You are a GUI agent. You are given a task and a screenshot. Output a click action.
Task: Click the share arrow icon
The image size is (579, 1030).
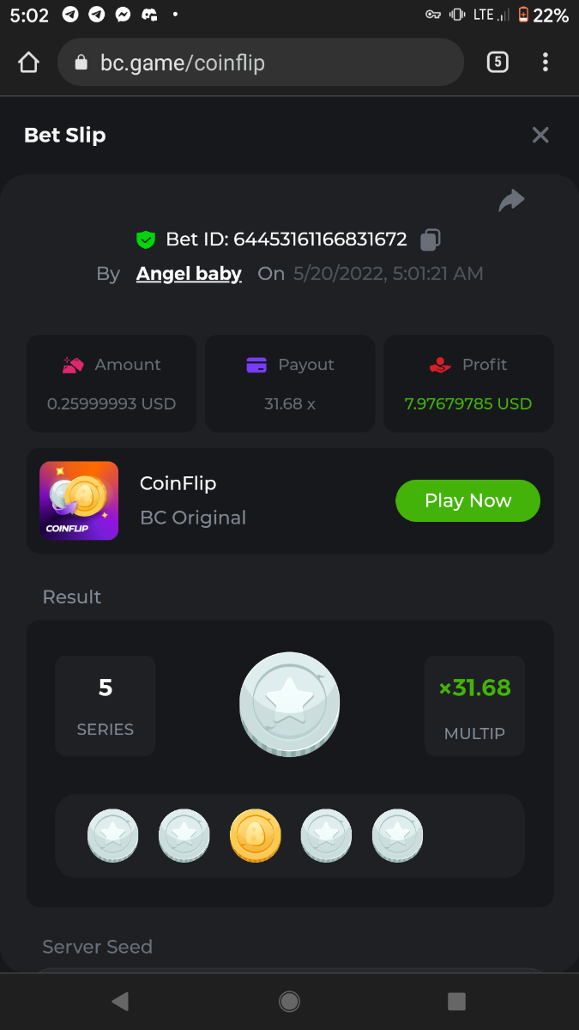click(x=511, y=201)
